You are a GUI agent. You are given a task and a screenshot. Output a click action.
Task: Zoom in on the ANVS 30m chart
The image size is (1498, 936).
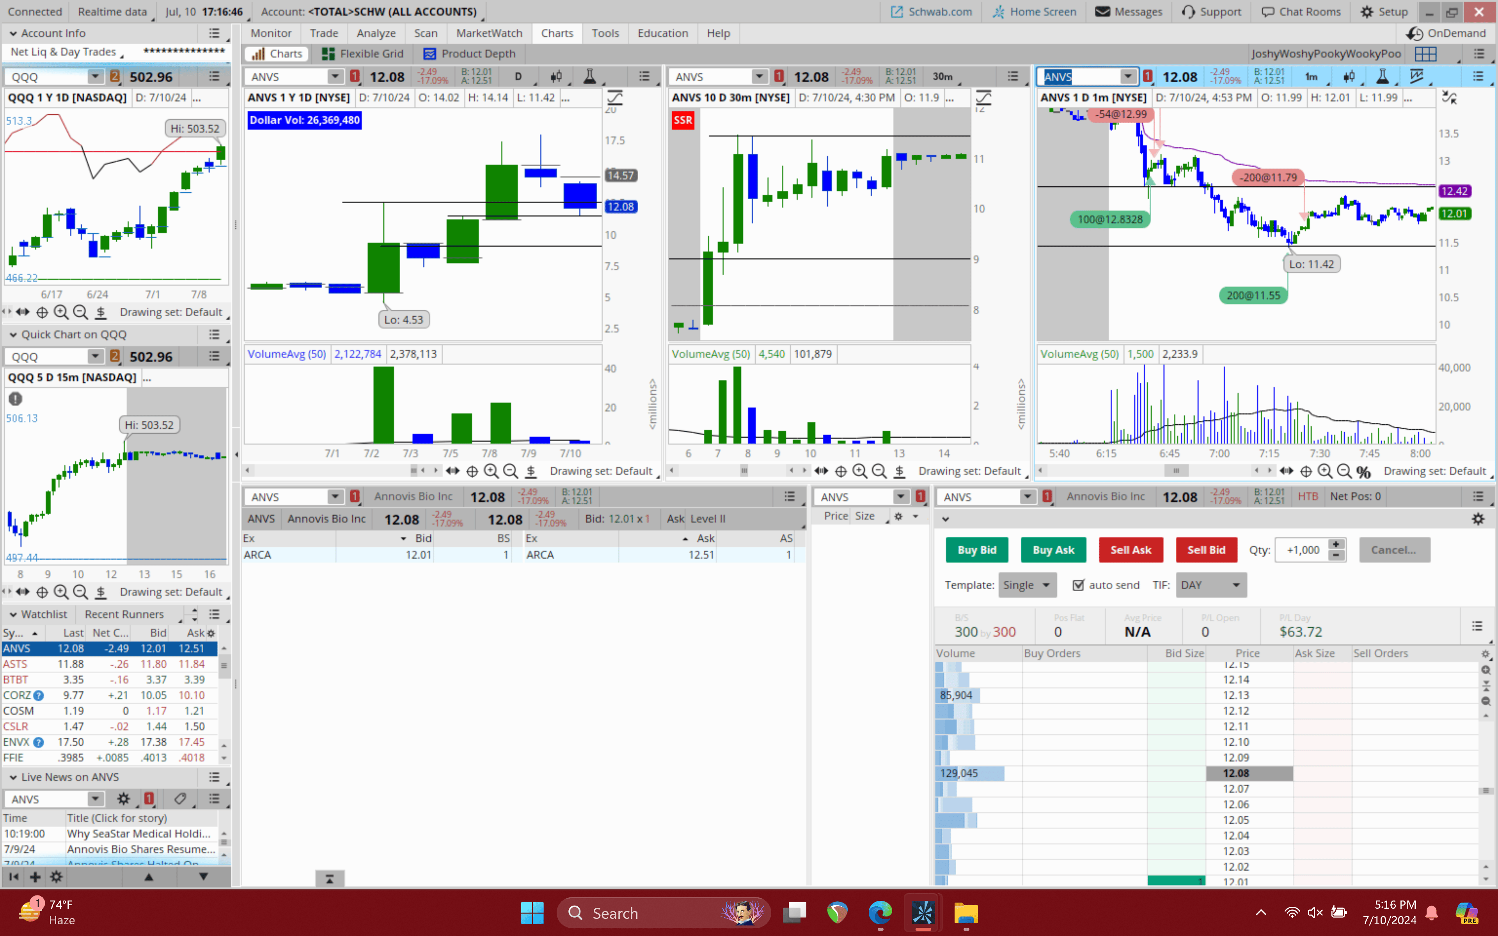point(860,471)
